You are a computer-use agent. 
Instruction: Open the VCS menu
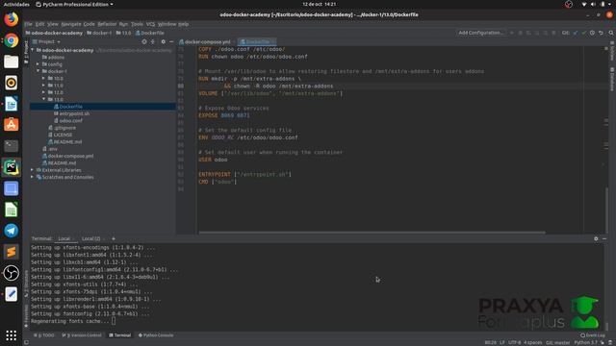click(150, 24)
